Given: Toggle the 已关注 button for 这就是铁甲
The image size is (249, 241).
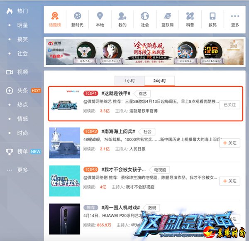Looking at the screenshot, I should click(x=229, y=105).
